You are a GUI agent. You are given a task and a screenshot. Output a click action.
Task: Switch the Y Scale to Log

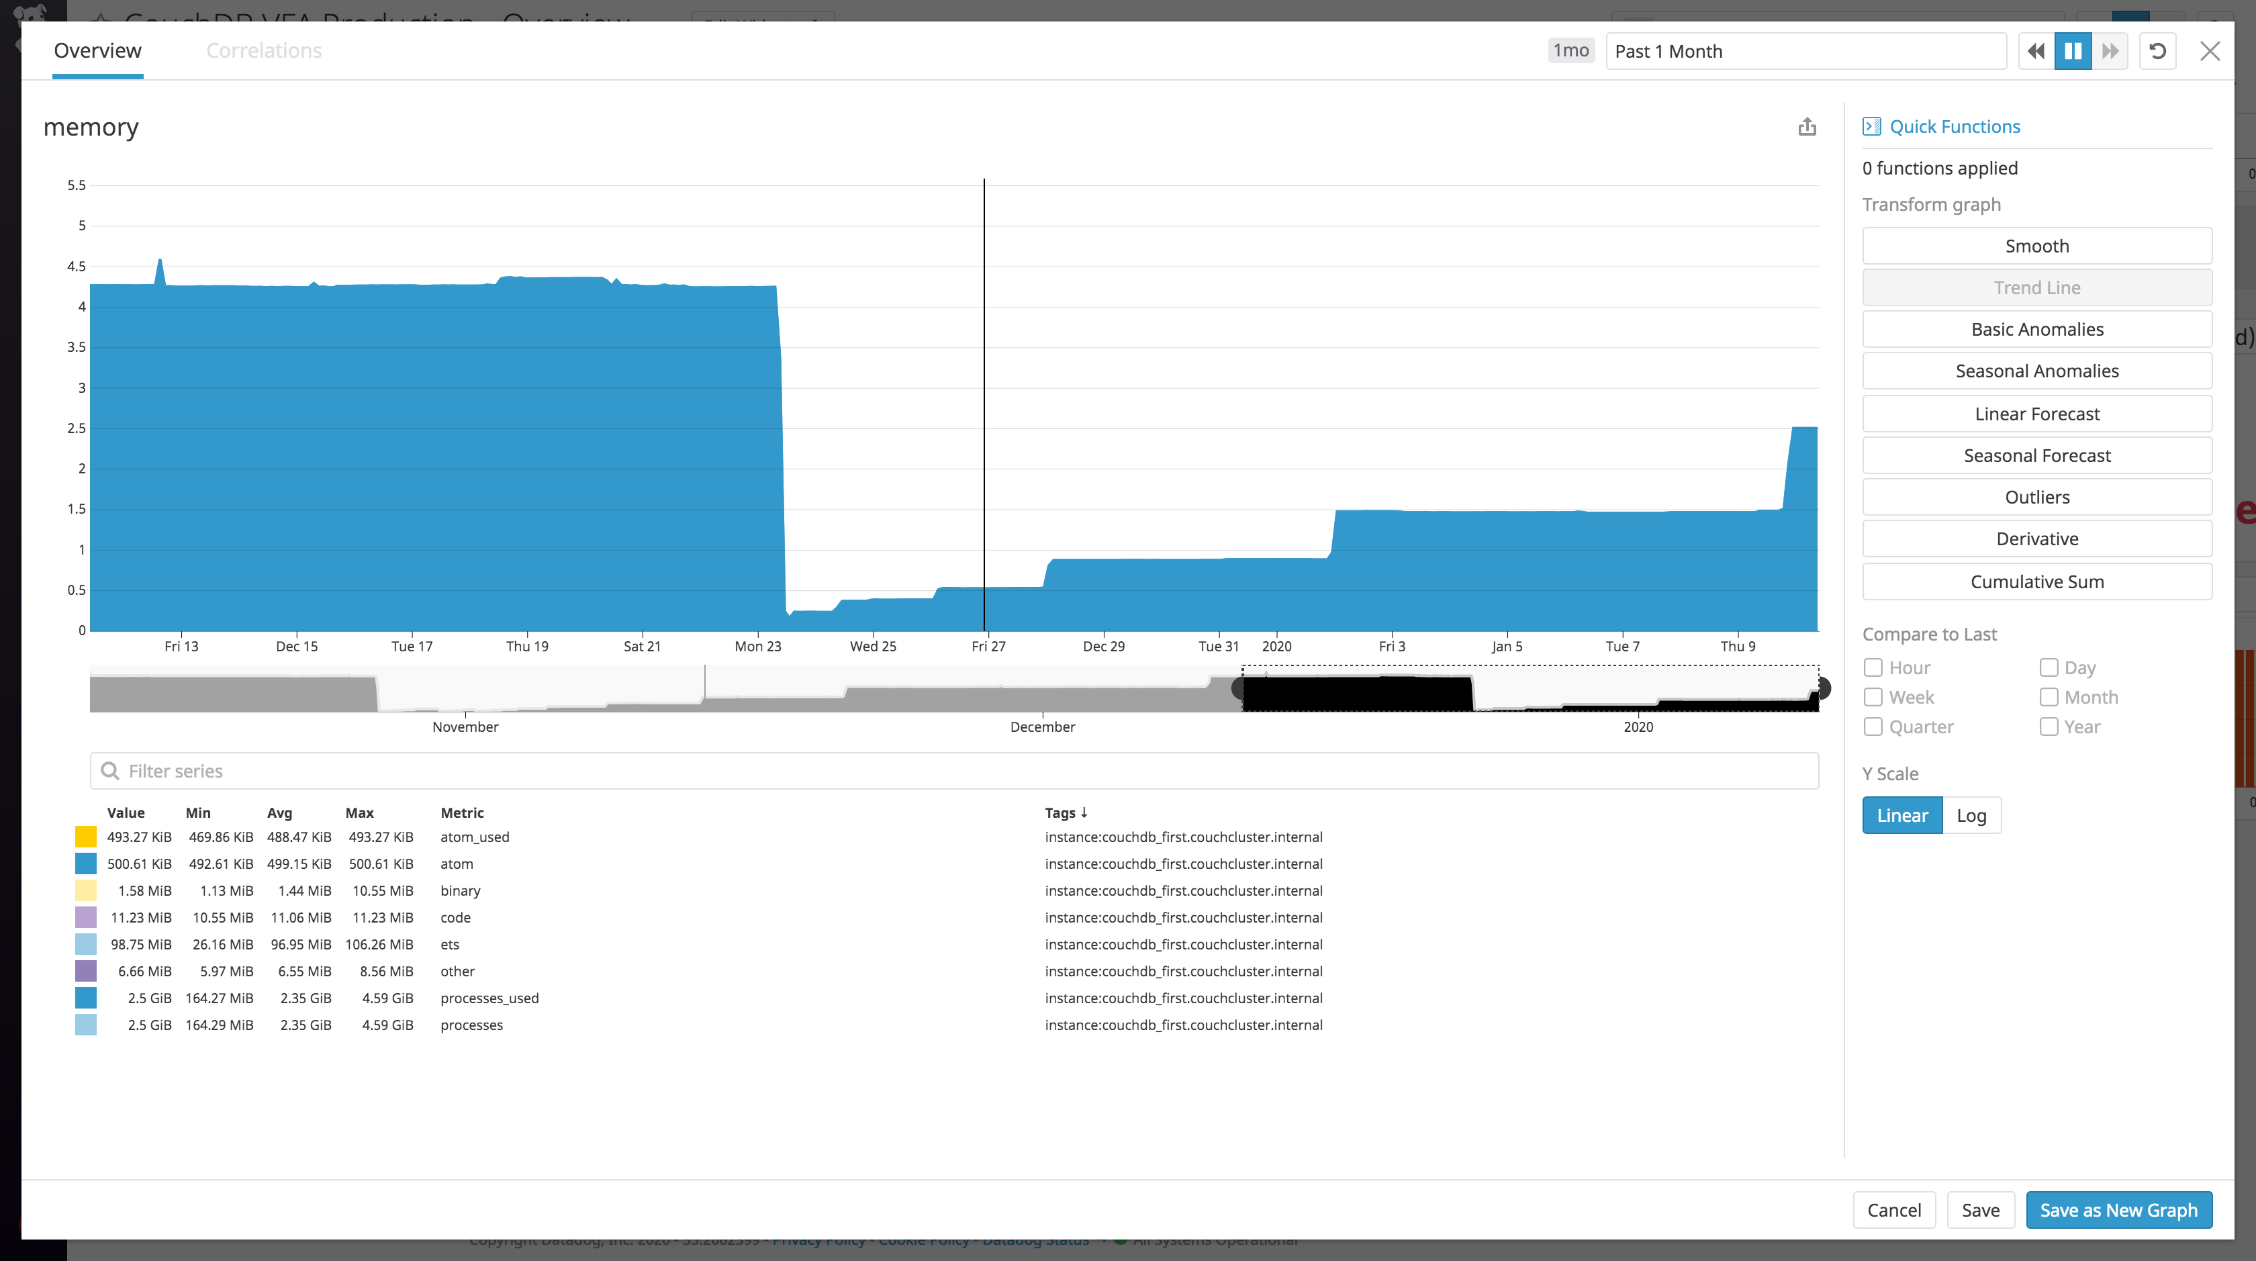[x=1971, y=815]
